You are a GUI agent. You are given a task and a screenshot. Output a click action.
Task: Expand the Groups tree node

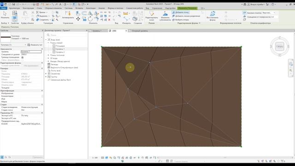click(x=46, y=77)
